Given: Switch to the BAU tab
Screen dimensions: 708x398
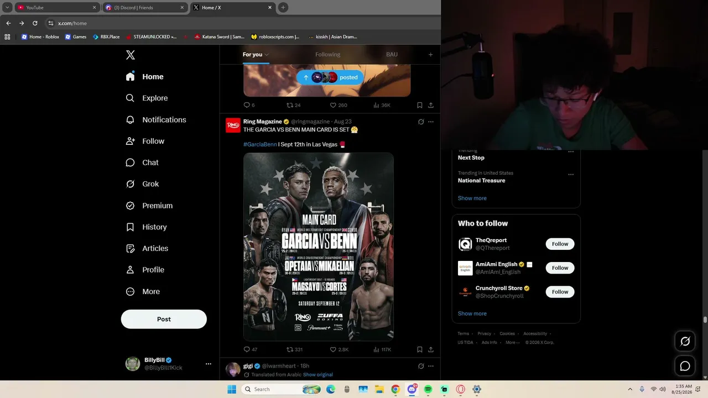Looking at the screenshot, I should click(x=392, y=54).
